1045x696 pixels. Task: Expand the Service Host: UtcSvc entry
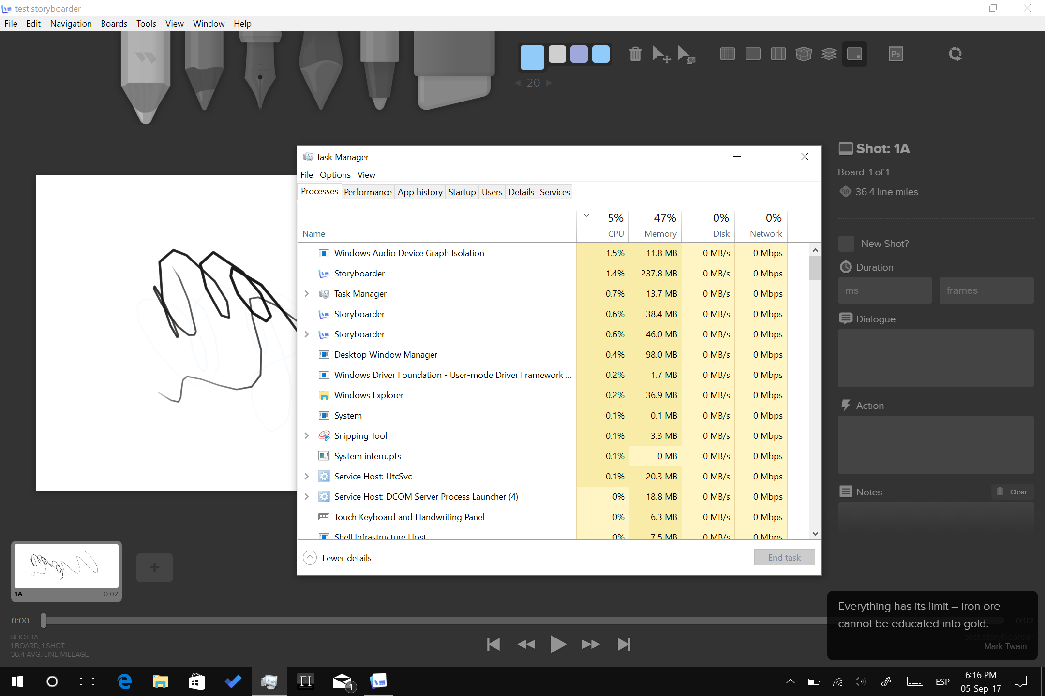(307, 476)
